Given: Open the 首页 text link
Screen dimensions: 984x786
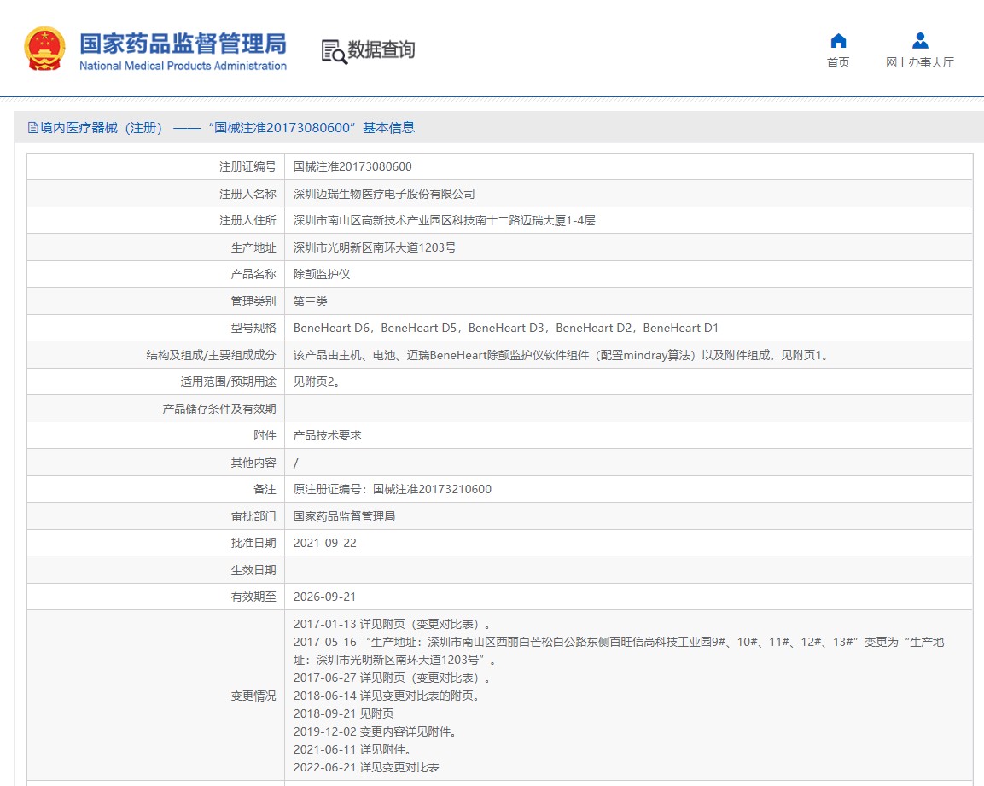Looking at the screenshot, I should click(x=838, y=62).
